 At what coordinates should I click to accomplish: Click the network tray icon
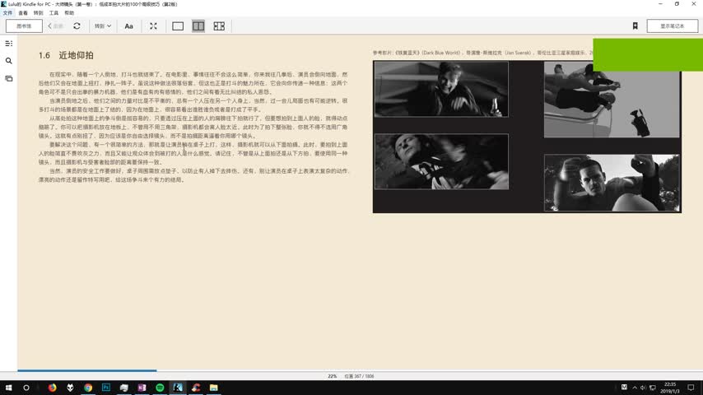pos(652,388)
